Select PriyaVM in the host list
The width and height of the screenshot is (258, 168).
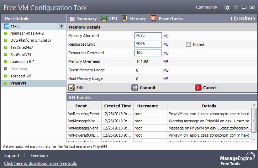(x=33, y=83)
